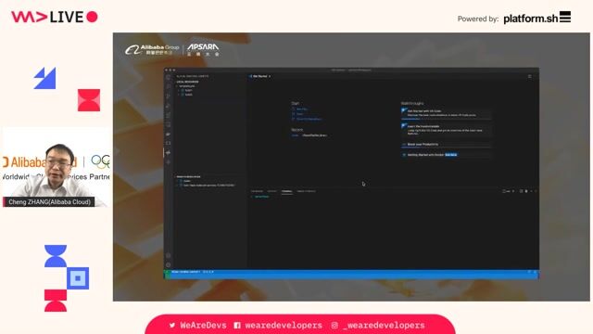Maximize the bottom panel size

(531, 191)
